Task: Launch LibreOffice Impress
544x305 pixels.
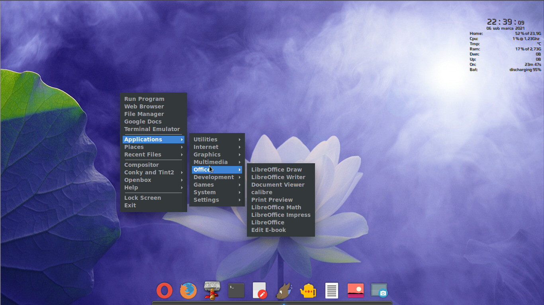Action: click(x=281, y=215)
